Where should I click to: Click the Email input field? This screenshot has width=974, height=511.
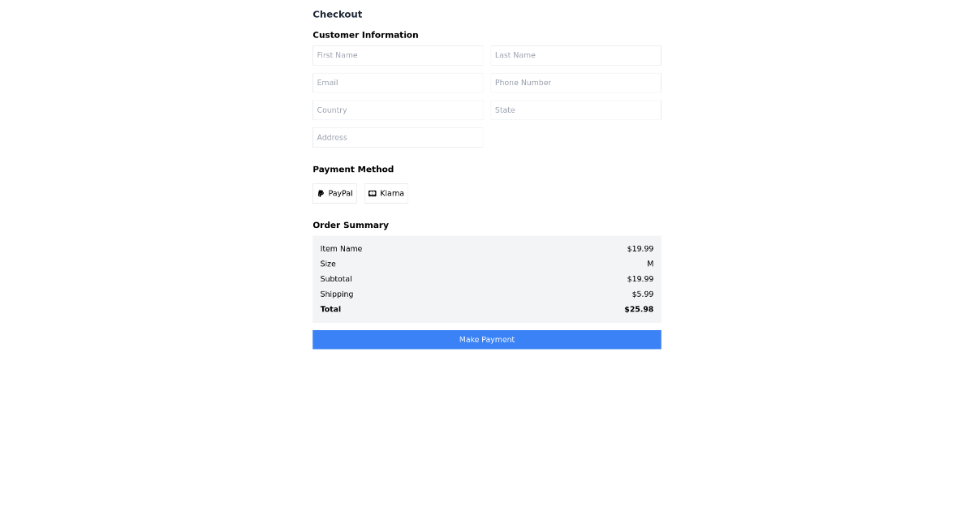coord(398,82)
